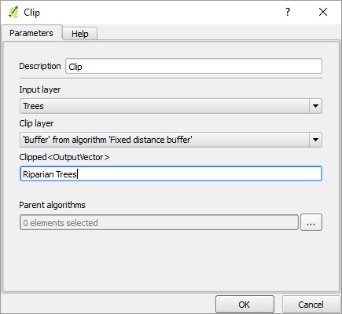342x314 pixels.
Task: Open parent algorithms selector ellipsis button
Action: coord(311,223)
